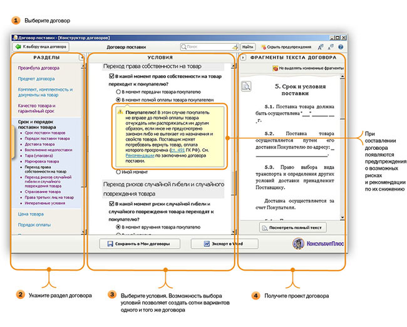Click the document preview magnifier icon

[246, 86]
